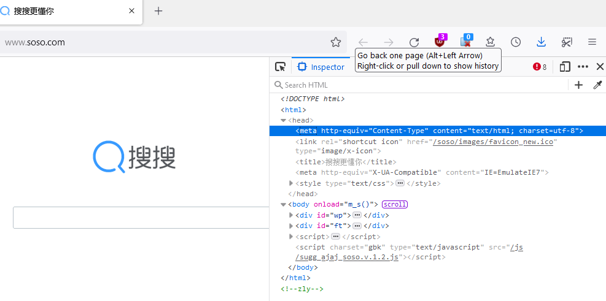The width and height of the screenshot is (606, 301).
Task: Create a new node with plus icon
Action: 578,85
